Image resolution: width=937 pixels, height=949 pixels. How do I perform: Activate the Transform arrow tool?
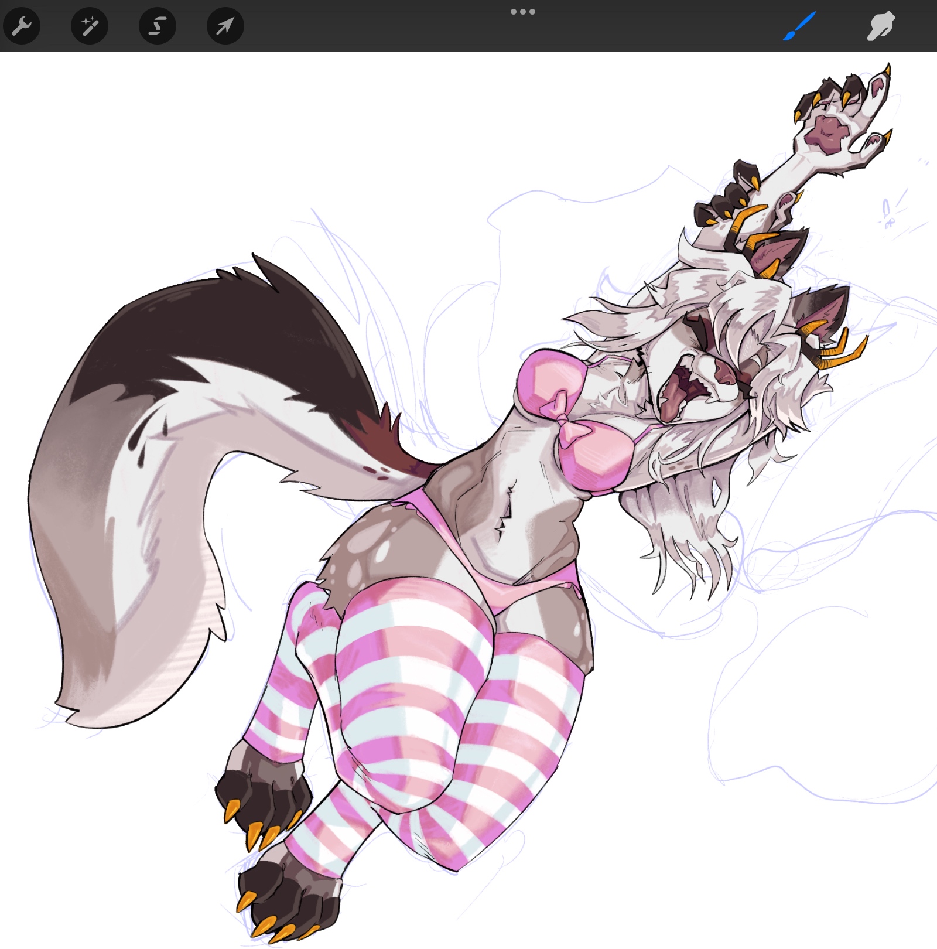point(225,26)
